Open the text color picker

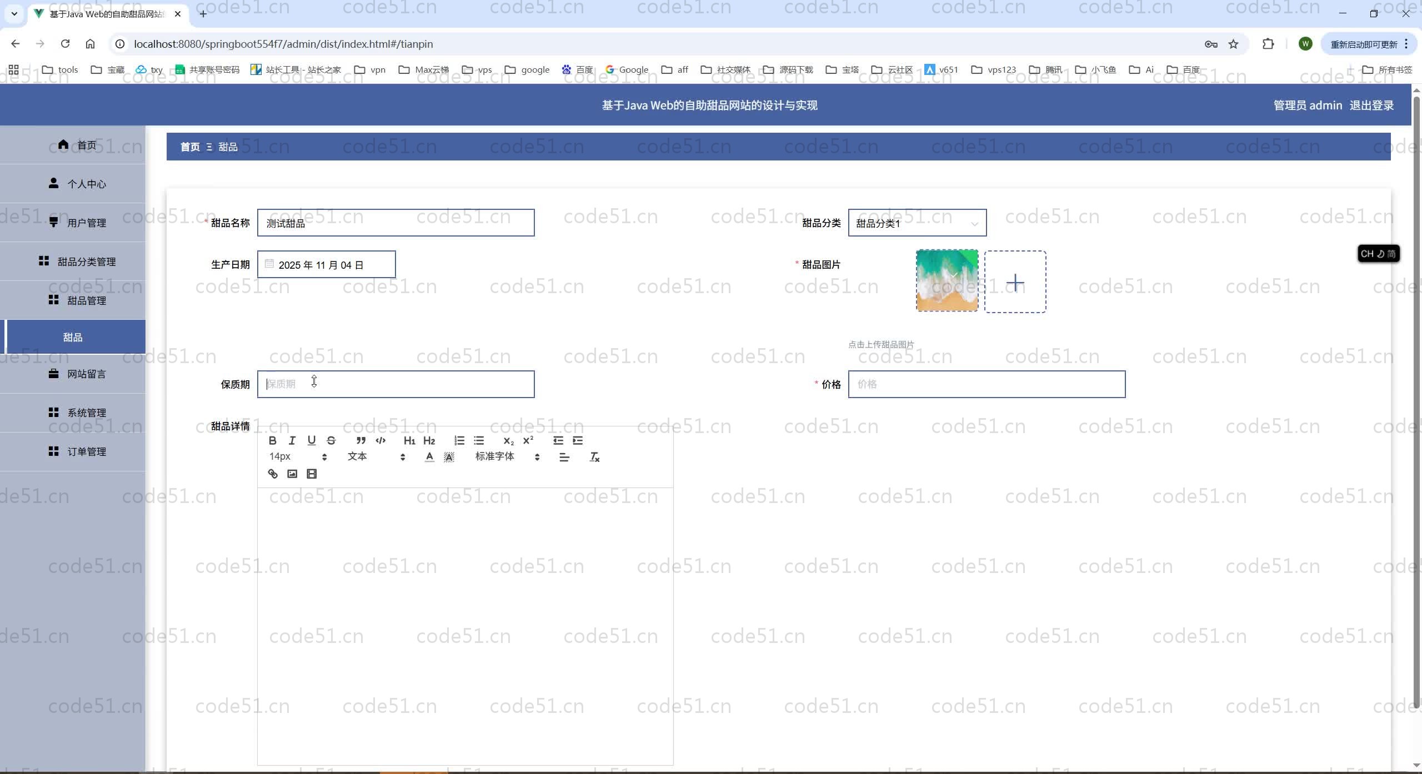click(429, 457)
